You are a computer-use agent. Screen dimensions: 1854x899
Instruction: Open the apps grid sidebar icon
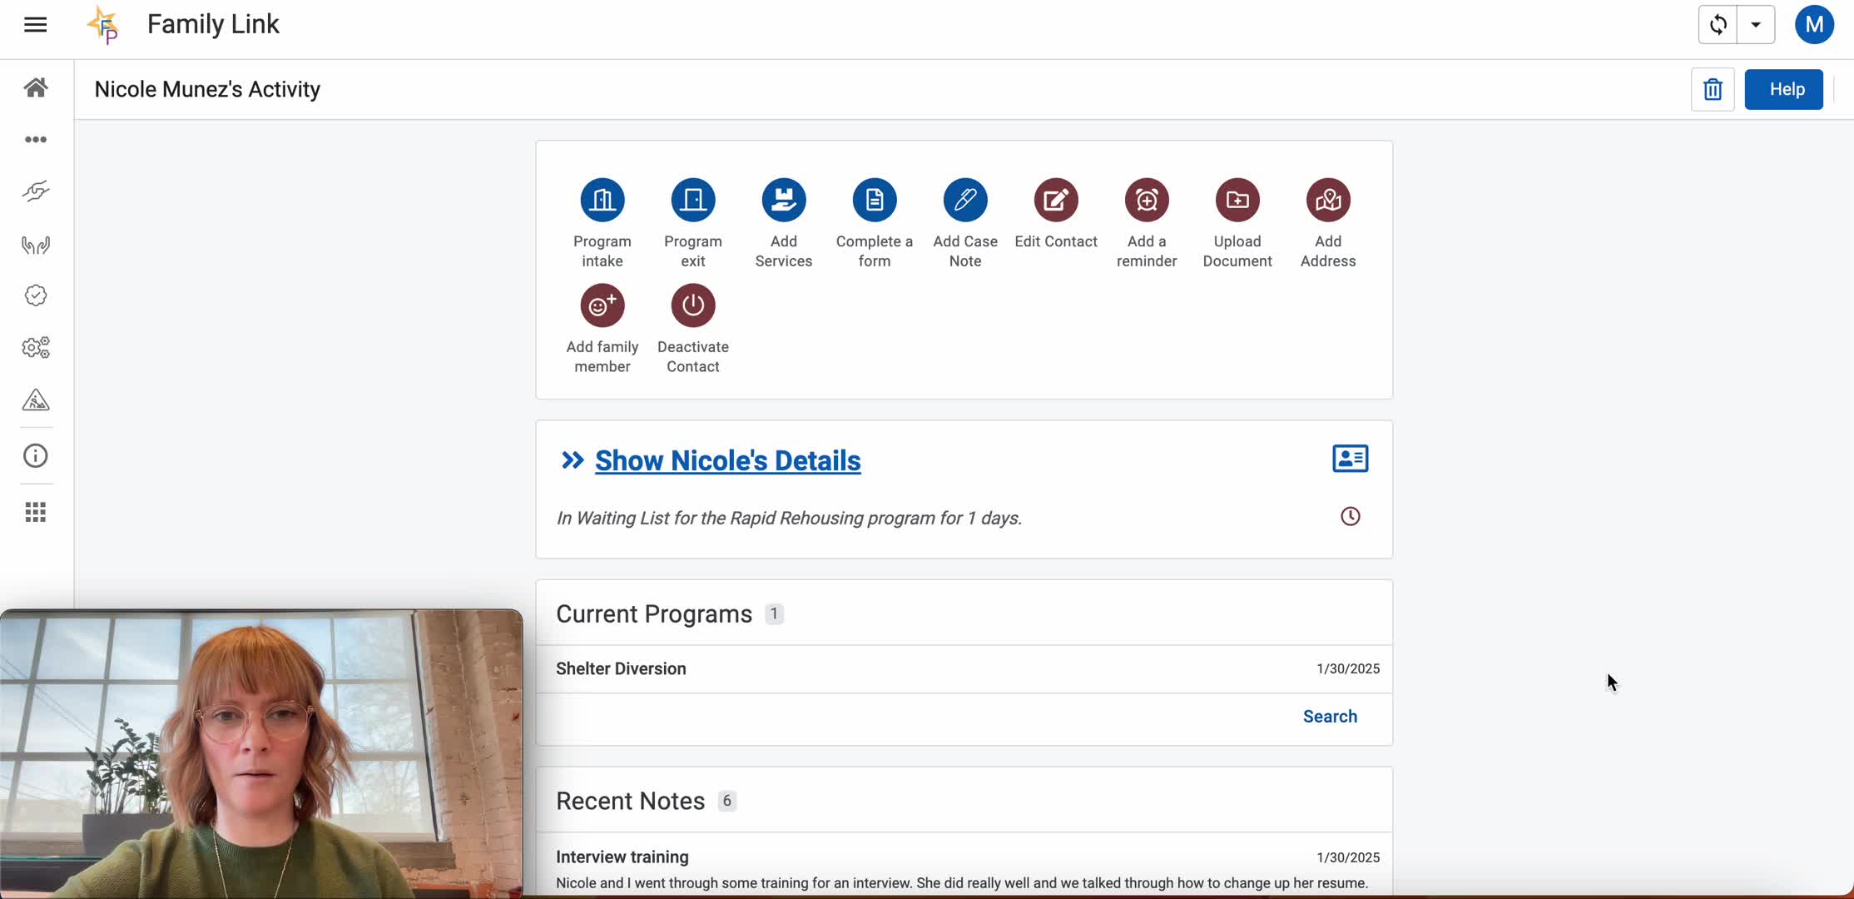36,512
